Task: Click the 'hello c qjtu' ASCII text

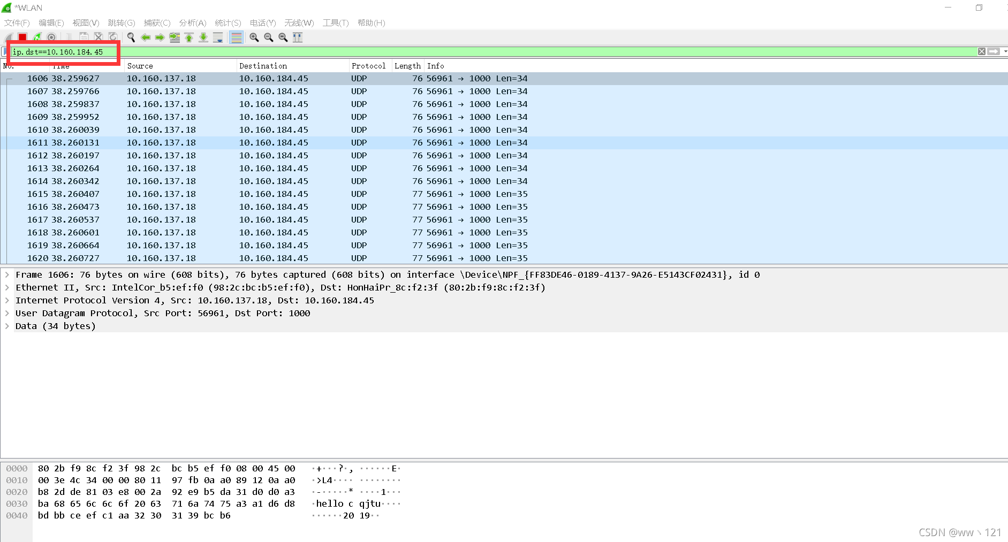Action: (x=348, y=503)
